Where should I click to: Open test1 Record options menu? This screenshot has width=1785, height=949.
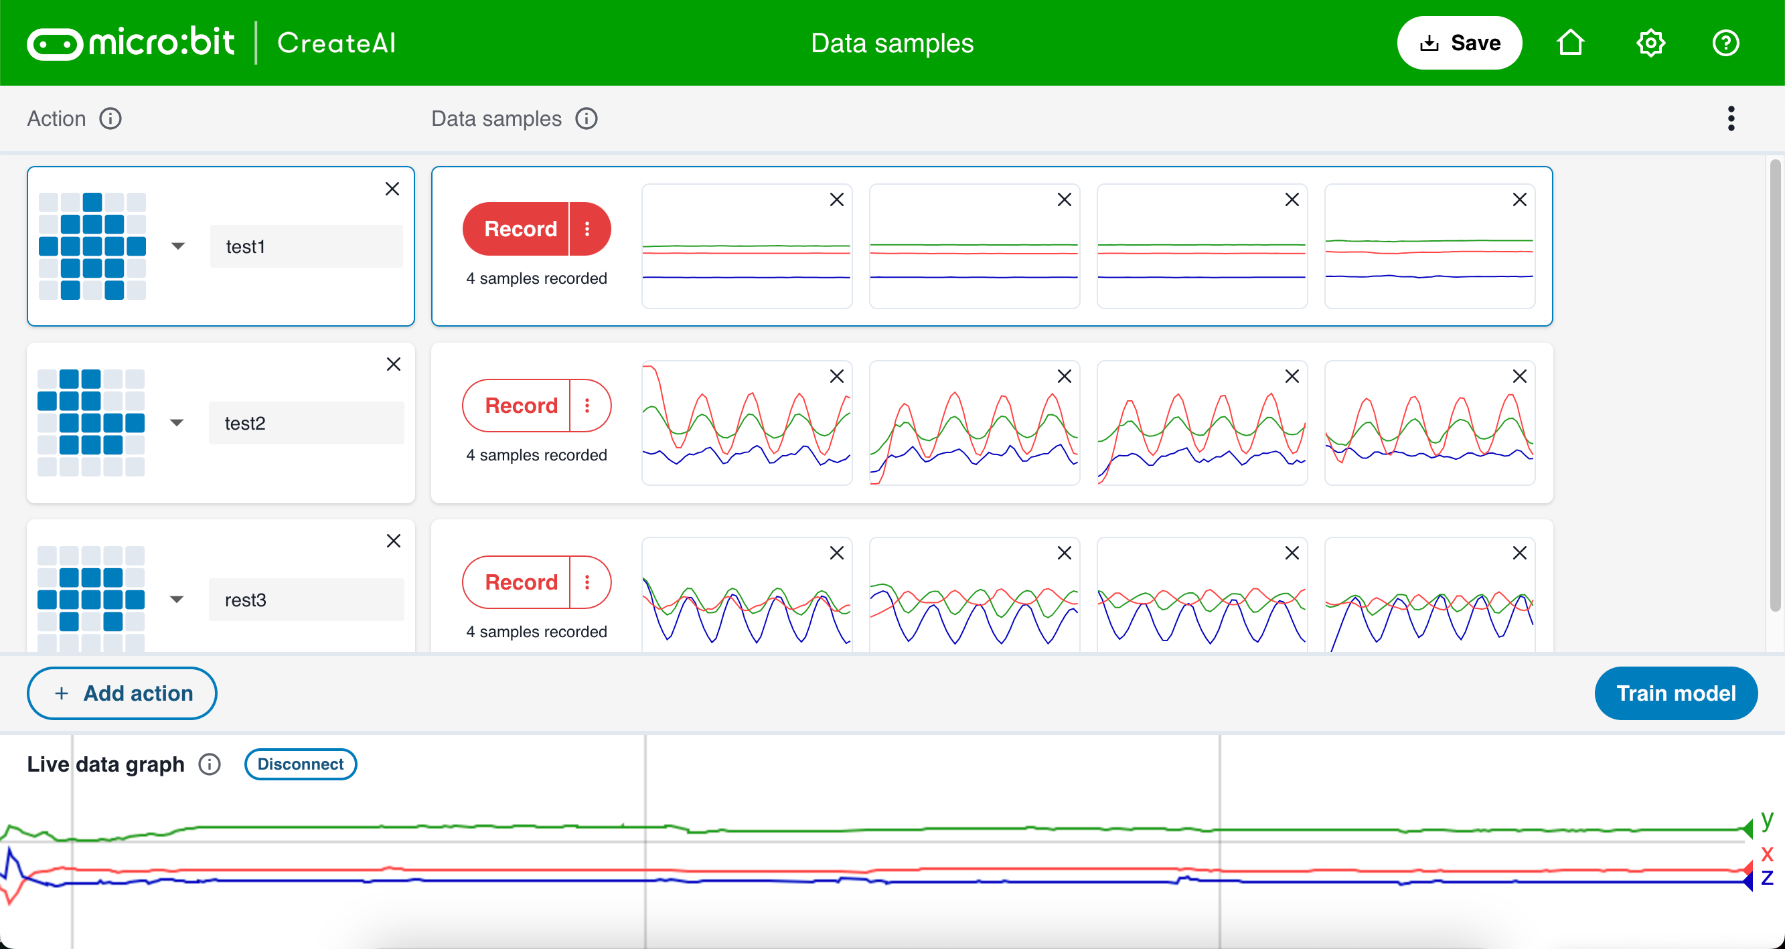click(588, 229)
